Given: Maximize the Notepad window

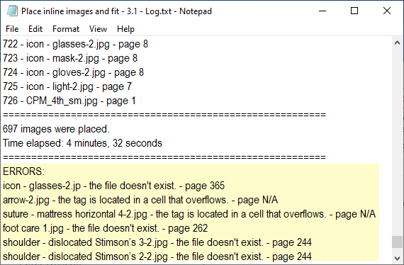Looking at the screenshot, I should (x=354, y=11).
